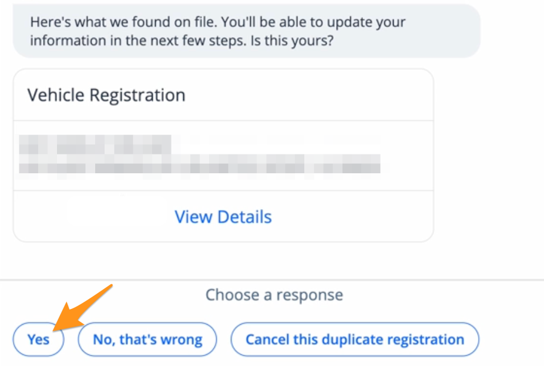Choose the "No, that's wrong" response
The image size is (544, 390).
147,339
